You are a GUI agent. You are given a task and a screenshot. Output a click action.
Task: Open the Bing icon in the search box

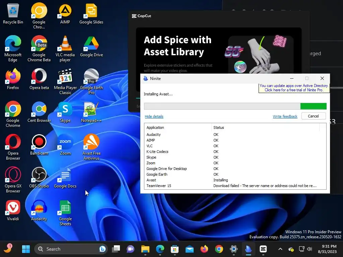pos(102,249)
